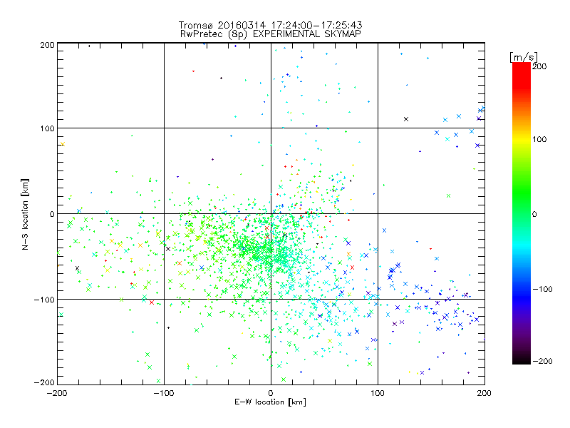
Task: Click the colorbar label '-200'
Action: tap(542, 361)
